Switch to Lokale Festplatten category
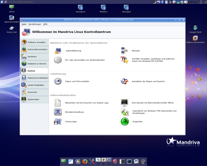The width and height of the screenshot is (207, 166). [x=35, y=85]
